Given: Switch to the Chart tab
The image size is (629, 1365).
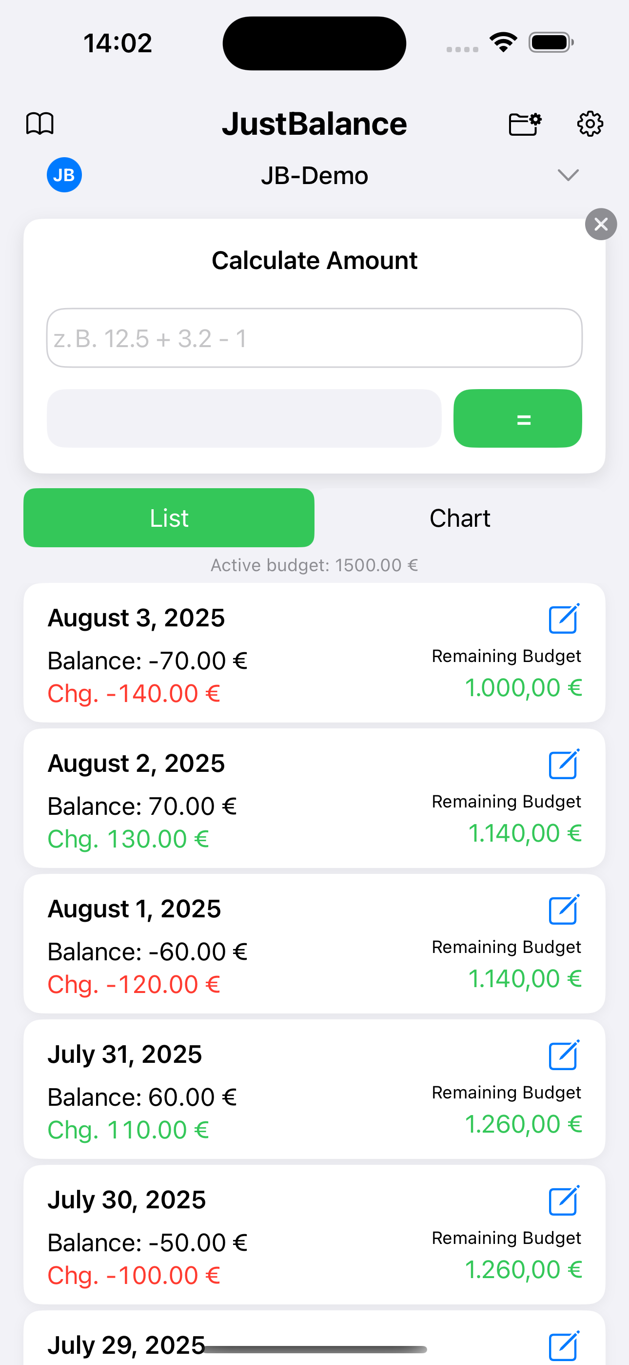Looking at the screenshot, I should click(460, 517).
